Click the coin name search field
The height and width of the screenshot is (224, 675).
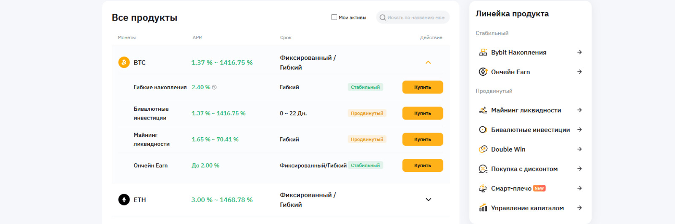tap(416, 18)
